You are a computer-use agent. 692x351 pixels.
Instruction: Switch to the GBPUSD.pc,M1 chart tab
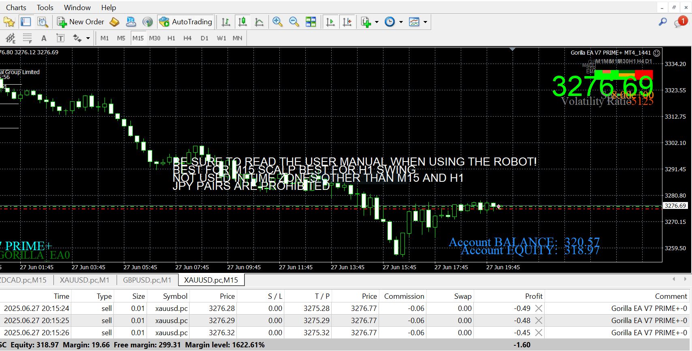[147, 280]
